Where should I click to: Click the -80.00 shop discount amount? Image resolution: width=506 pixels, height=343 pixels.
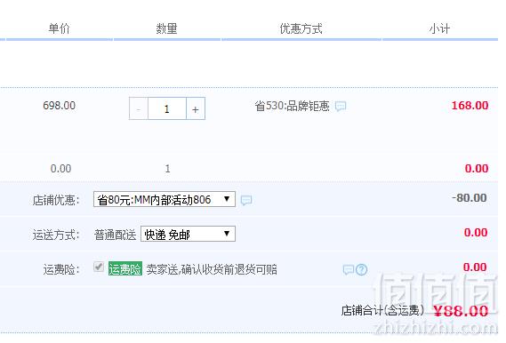pyautogui.click(x=470, y=197)
